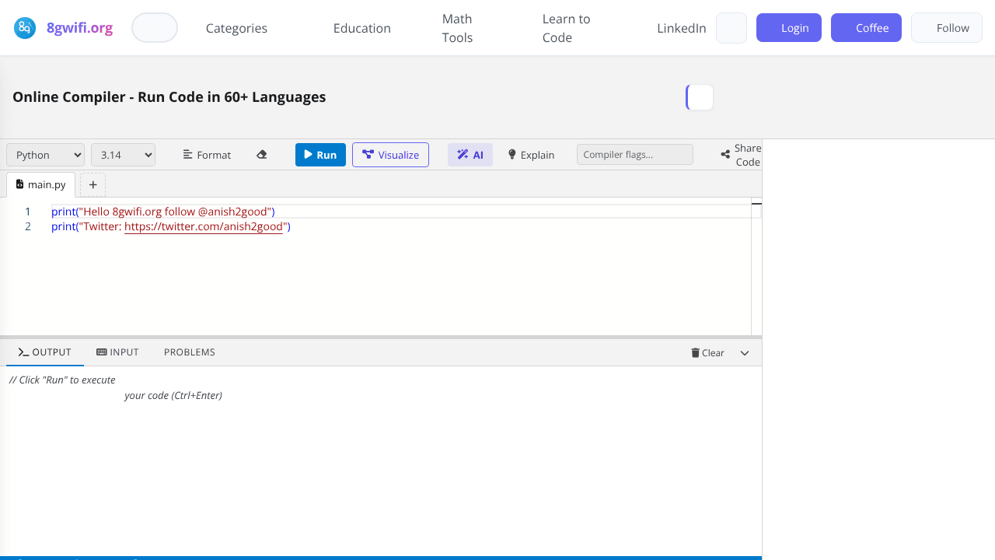Click the Compiler flags input field
This screenshot has width=995, height=560.
click(635, 155)
